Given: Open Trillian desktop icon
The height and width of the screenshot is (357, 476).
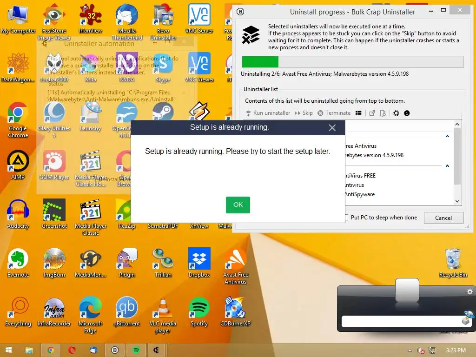Looking at the screenshot, I should (163, 263).
